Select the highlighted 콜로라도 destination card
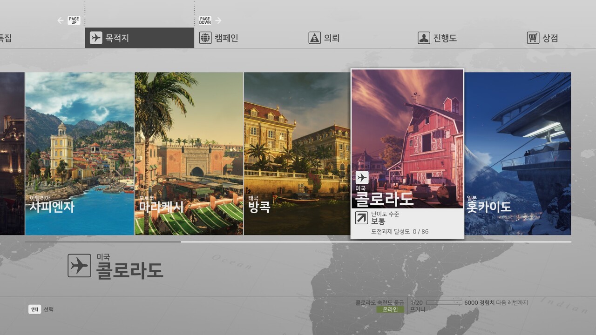The height and width of the screenshot is (335, 596). click(407, 154)
